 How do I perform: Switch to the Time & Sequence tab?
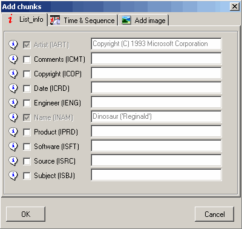(x=83, y=20)
